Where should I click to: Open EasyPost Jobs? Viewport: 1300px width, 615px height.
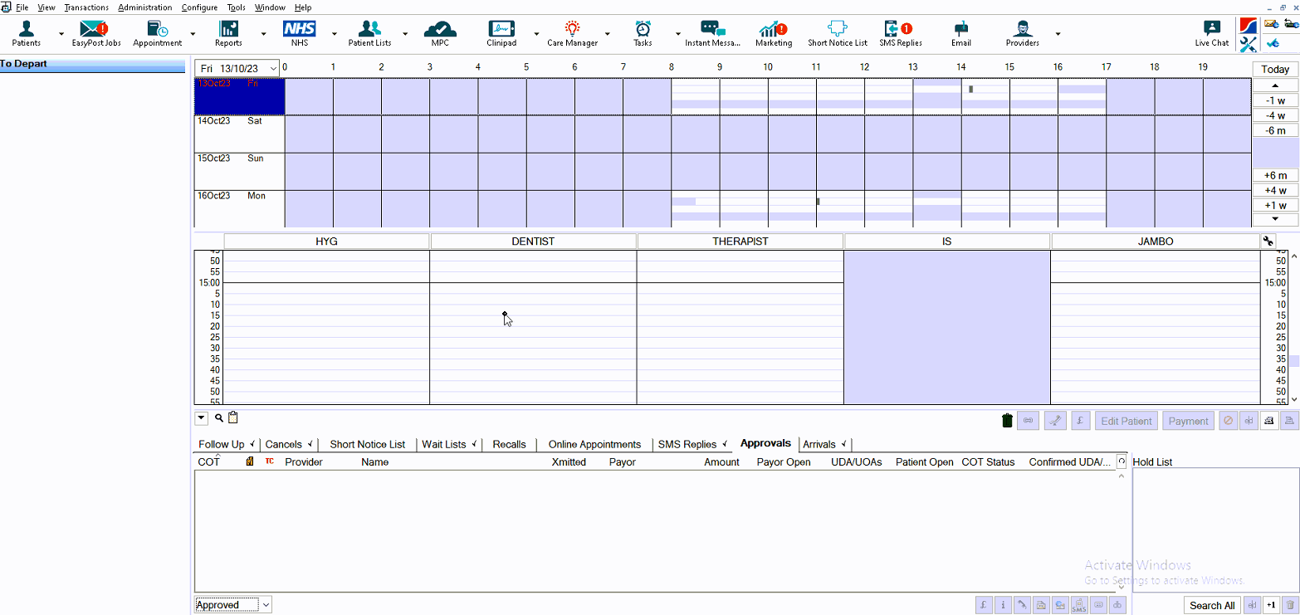pos(95,33)
